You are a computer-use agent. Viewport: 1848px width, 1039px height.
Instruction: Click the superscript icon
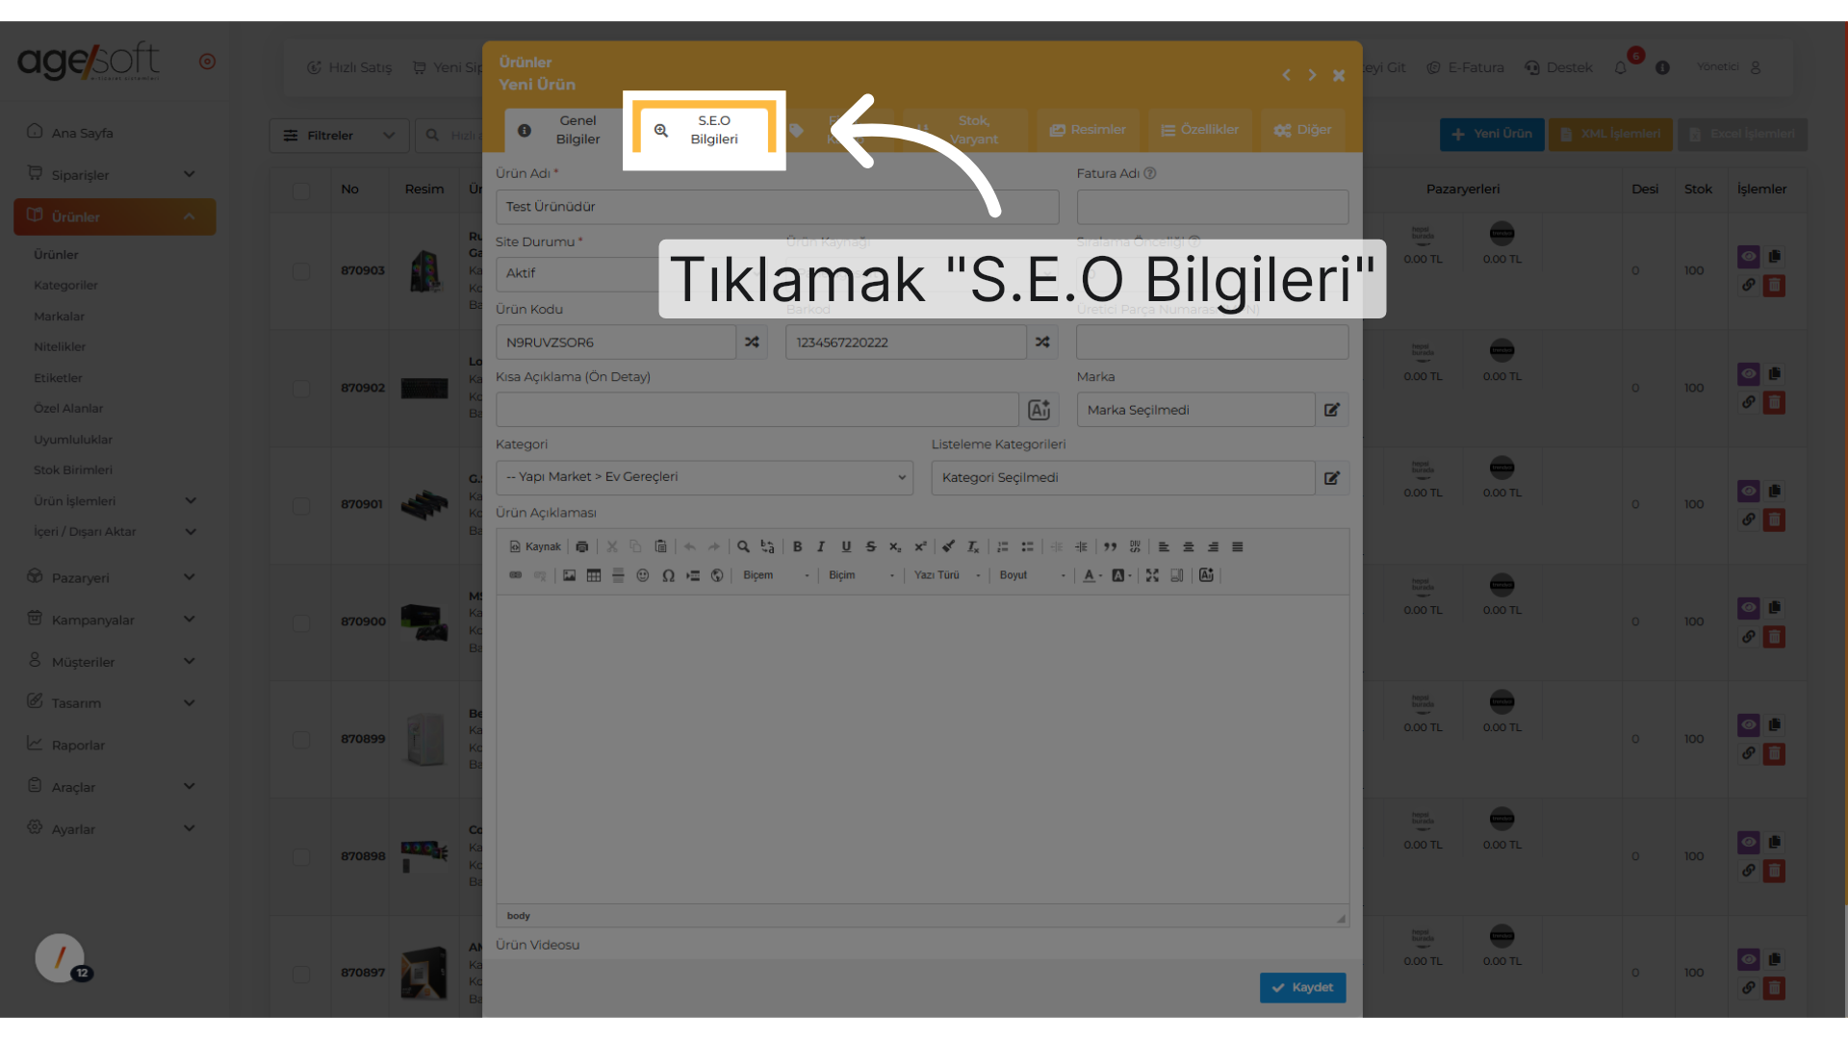(920, 546)
